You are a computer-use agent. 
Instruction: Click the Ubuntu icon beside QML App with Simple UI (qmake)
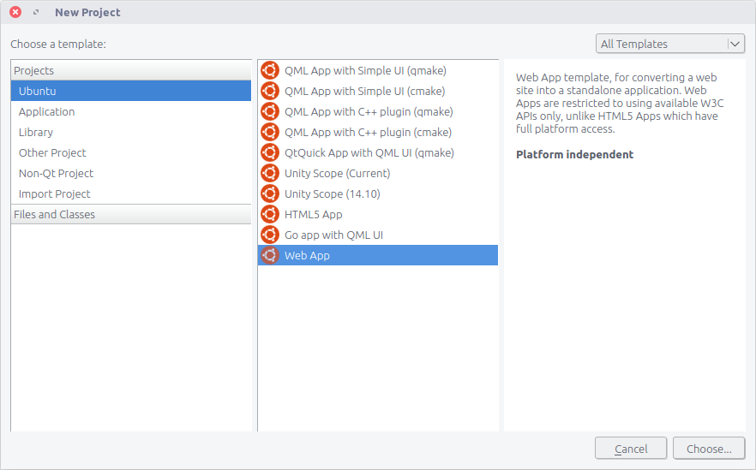[x=270, y=70]
